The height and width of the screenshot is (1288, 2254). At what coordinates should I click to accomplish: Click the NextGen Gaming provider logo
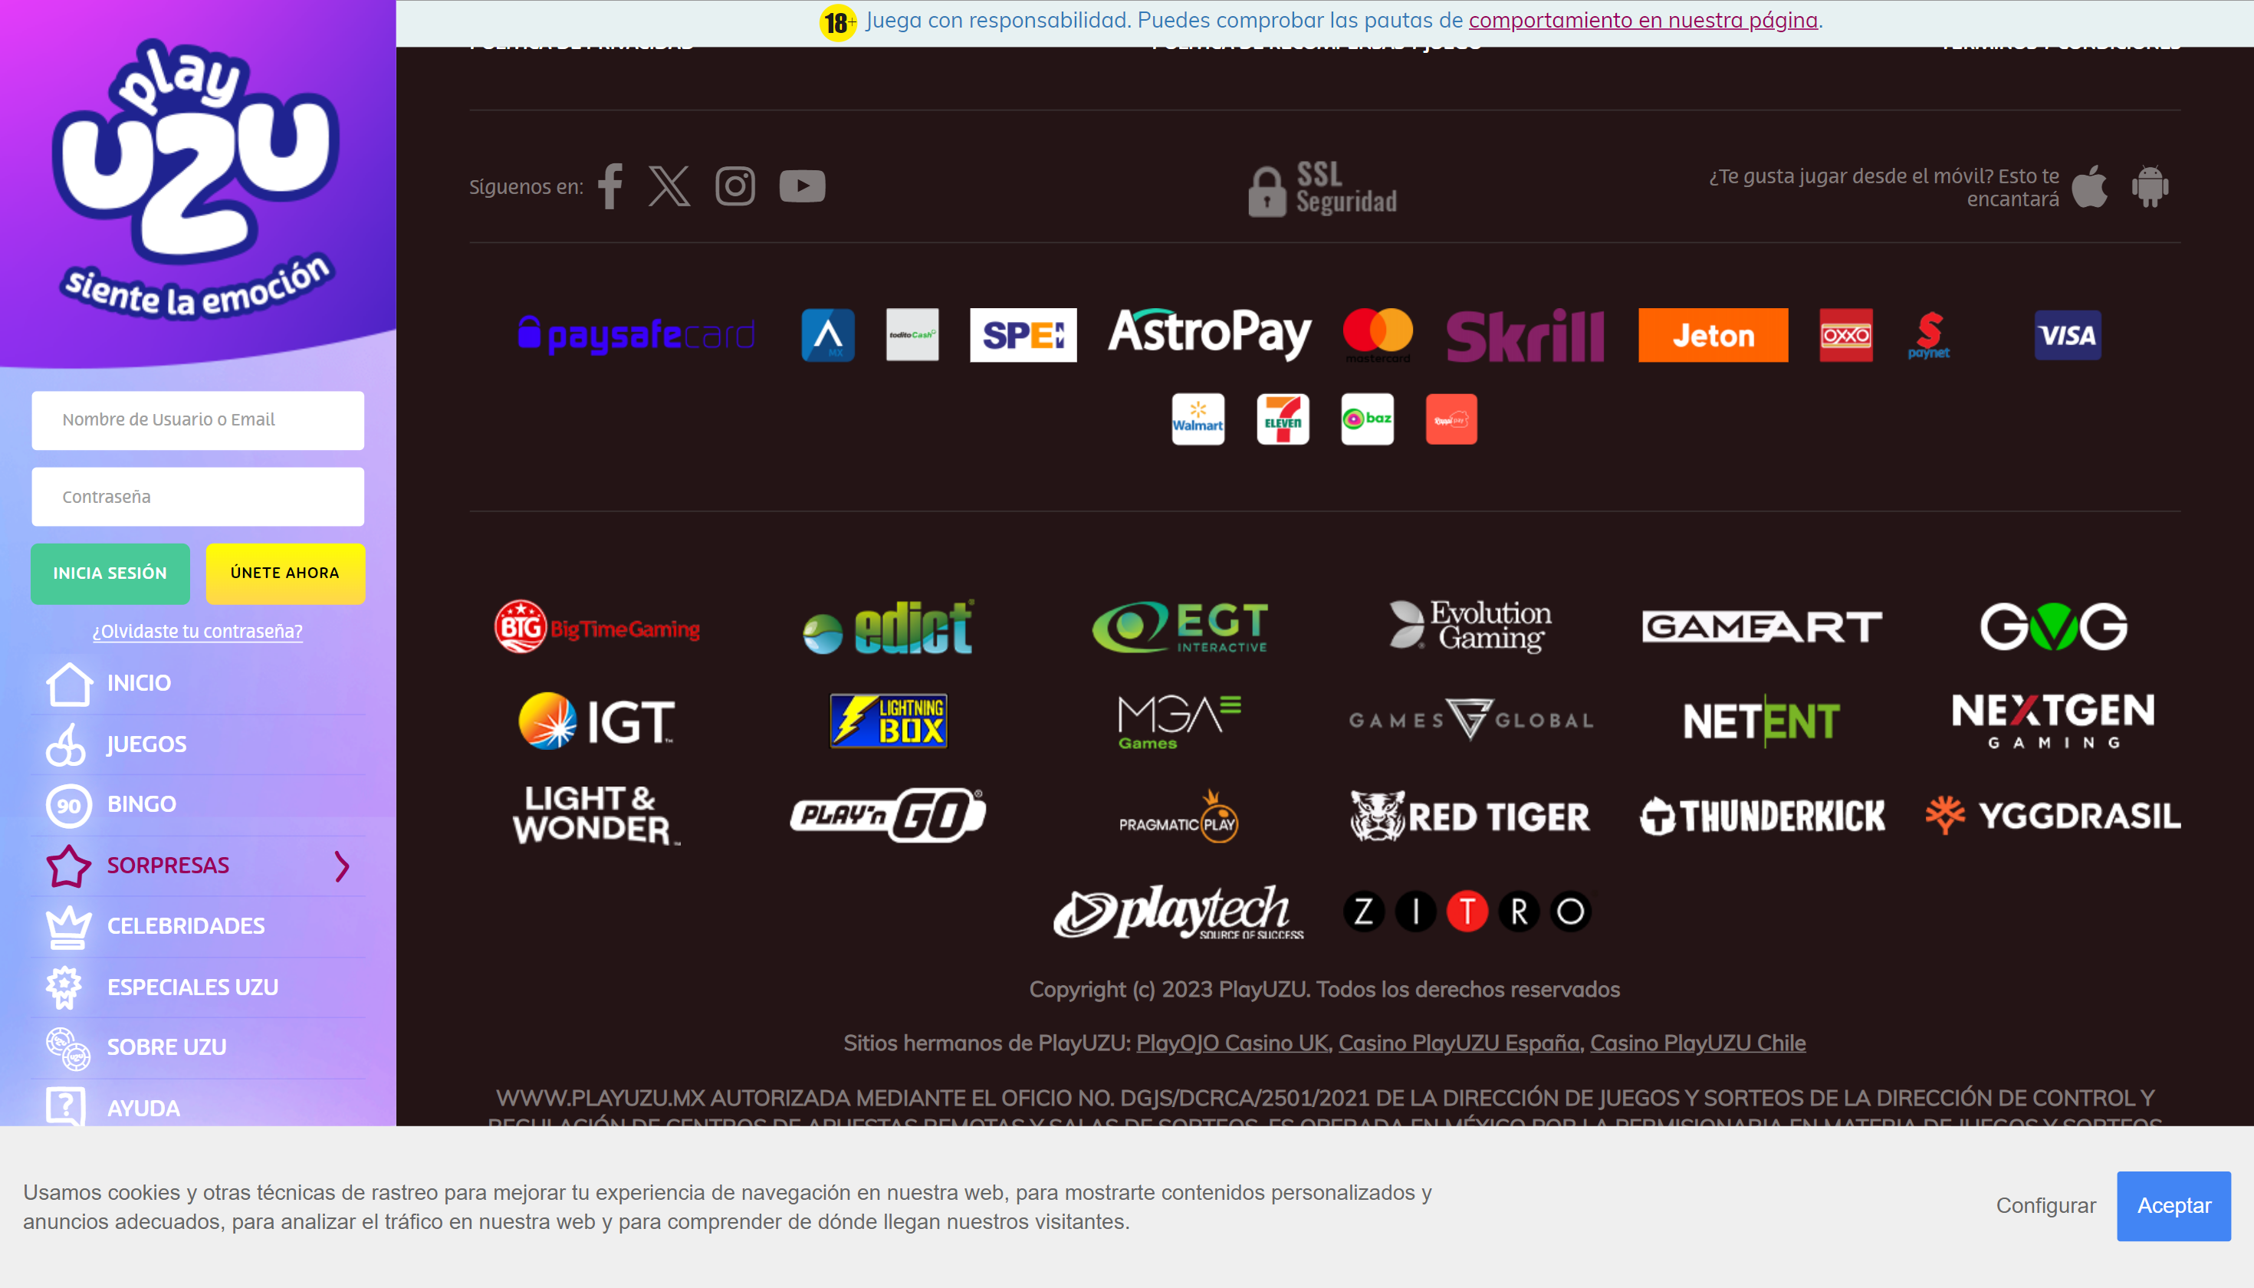coord(2053,721)
